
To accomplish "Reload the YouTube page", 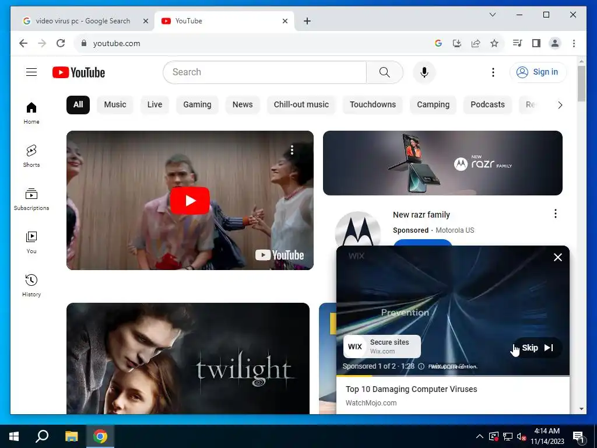I will (x=61, y=43).
